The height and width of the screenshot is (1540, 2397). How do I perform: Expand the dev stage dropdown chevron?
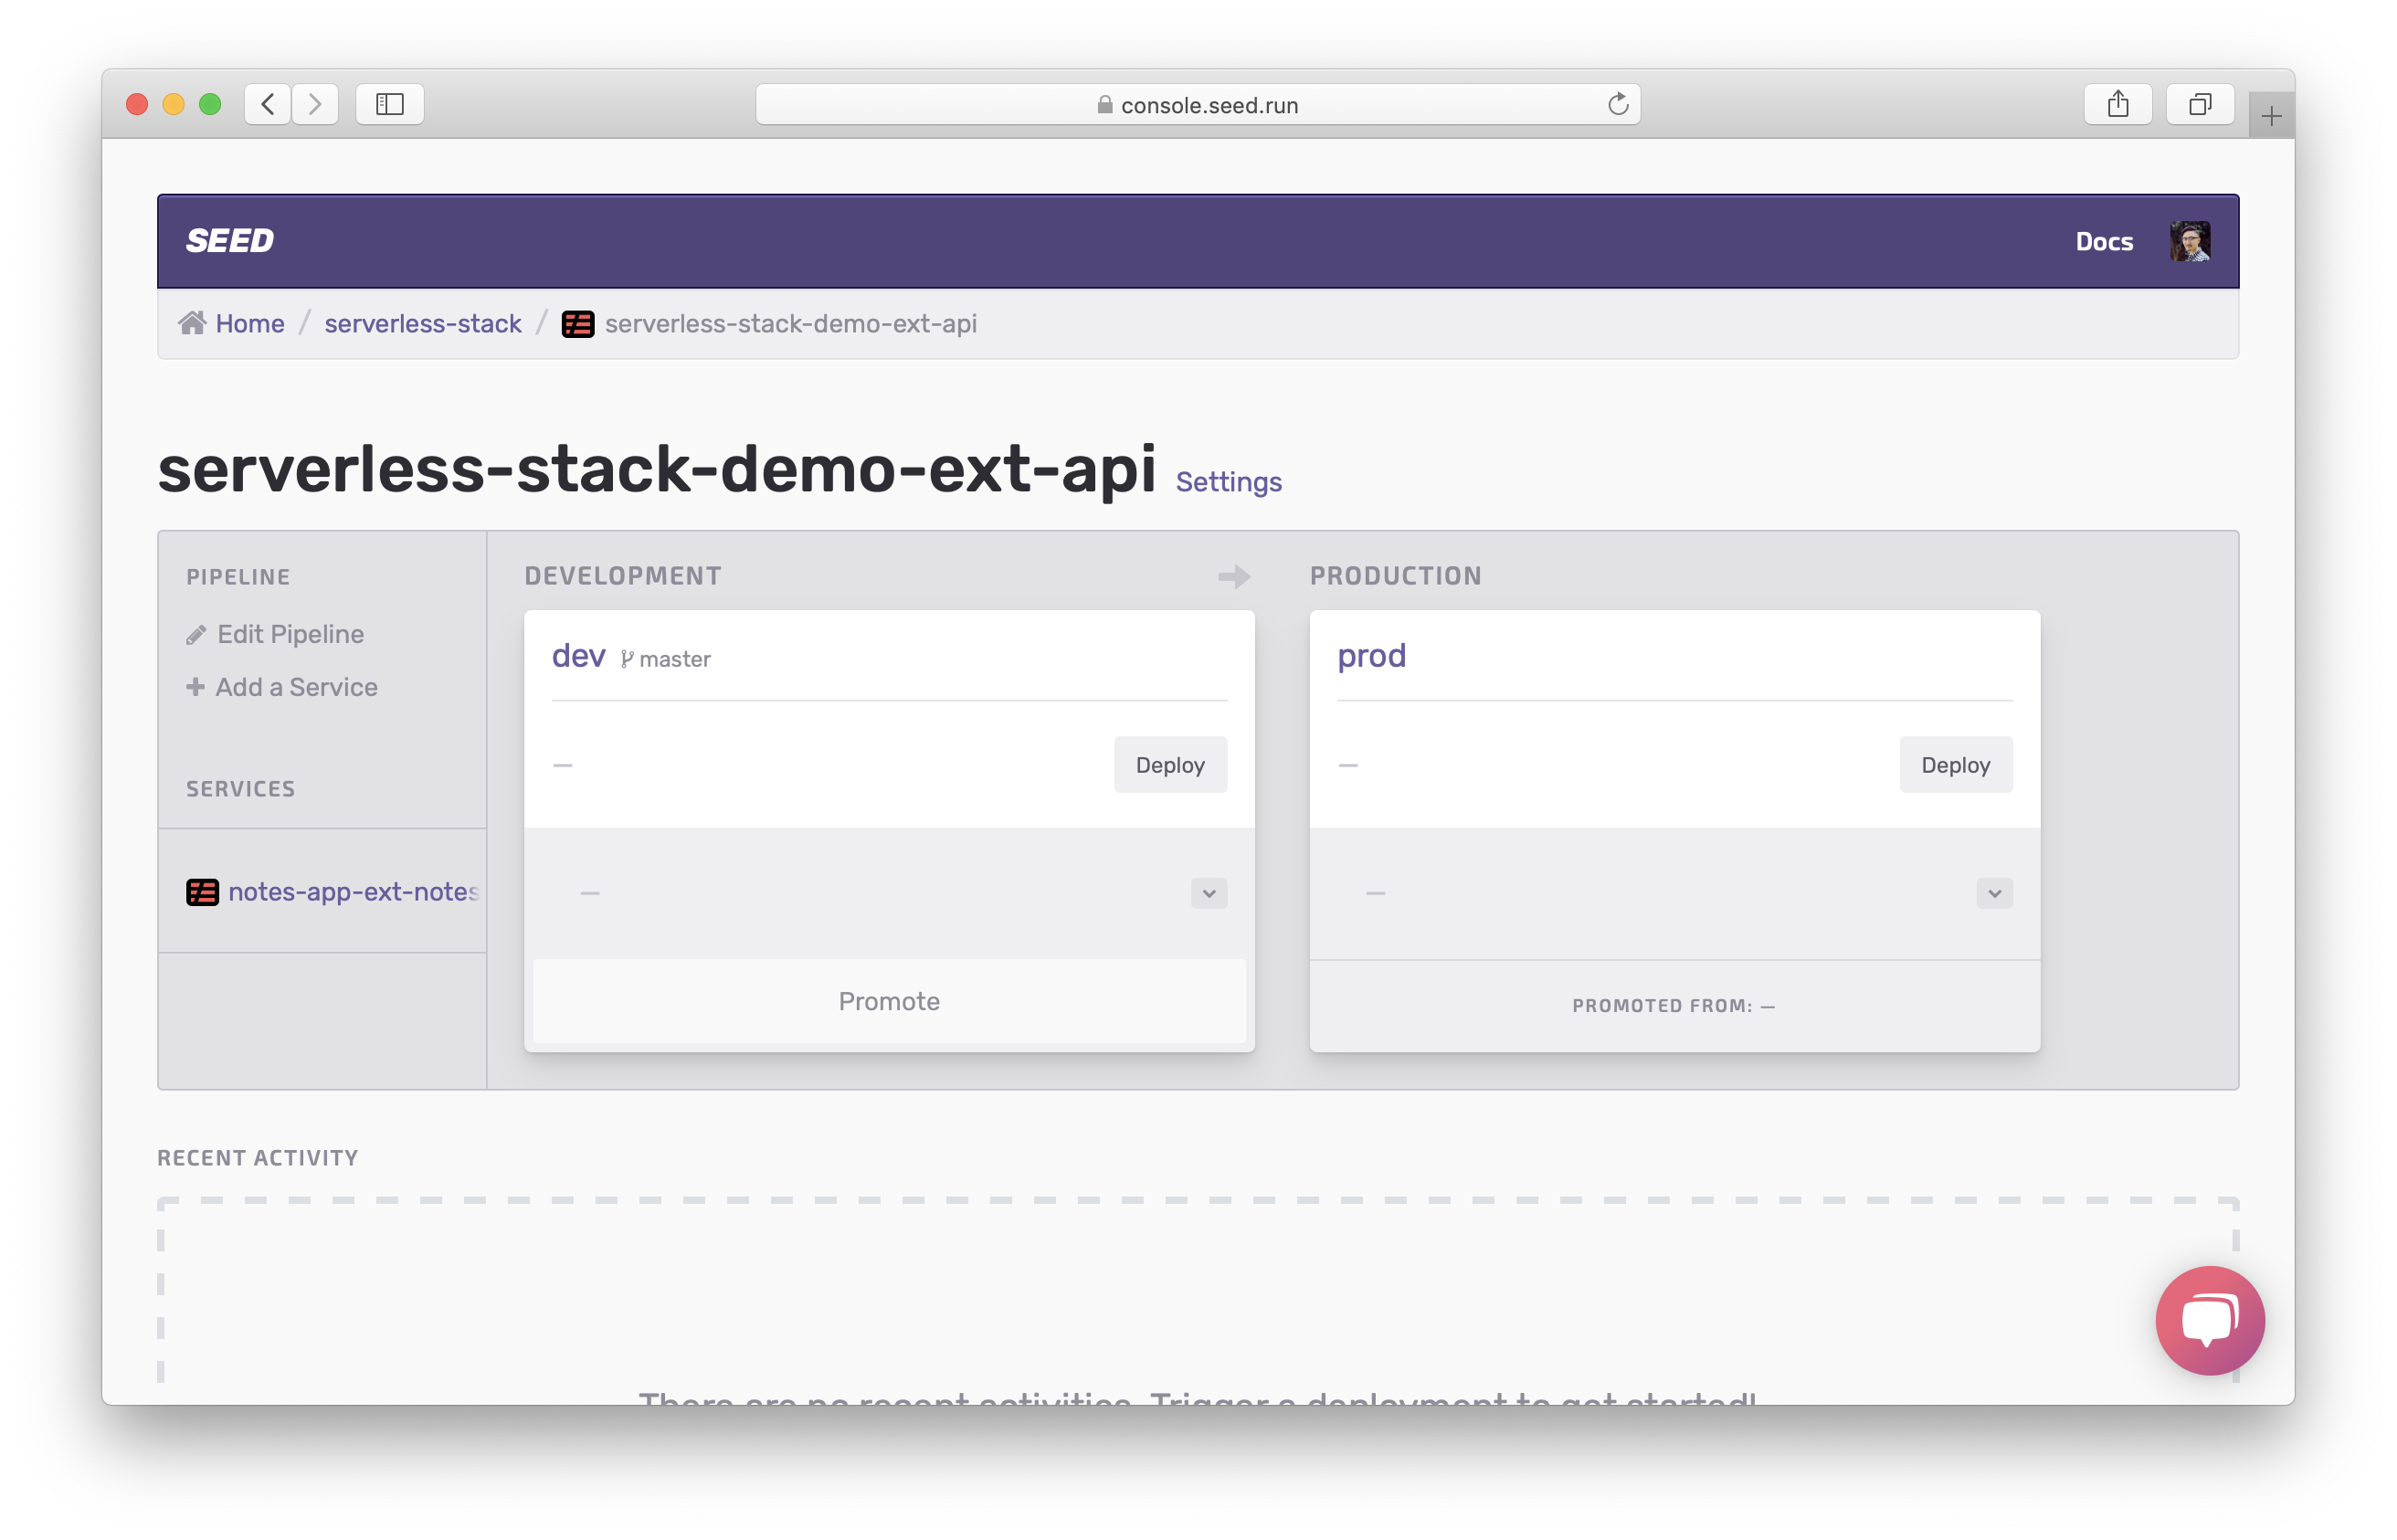[x=1208, y=893]
